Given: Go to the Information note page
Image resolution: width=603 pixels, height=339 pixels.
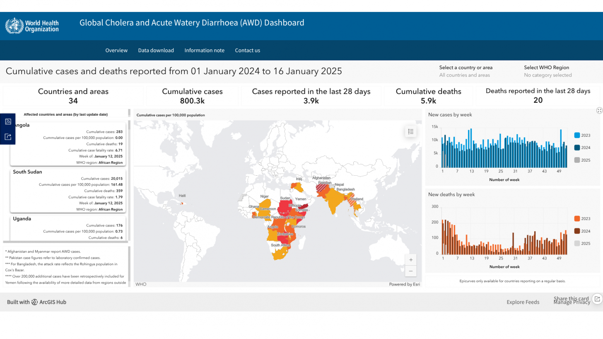Looking at the screenshot, I should 205,50.
